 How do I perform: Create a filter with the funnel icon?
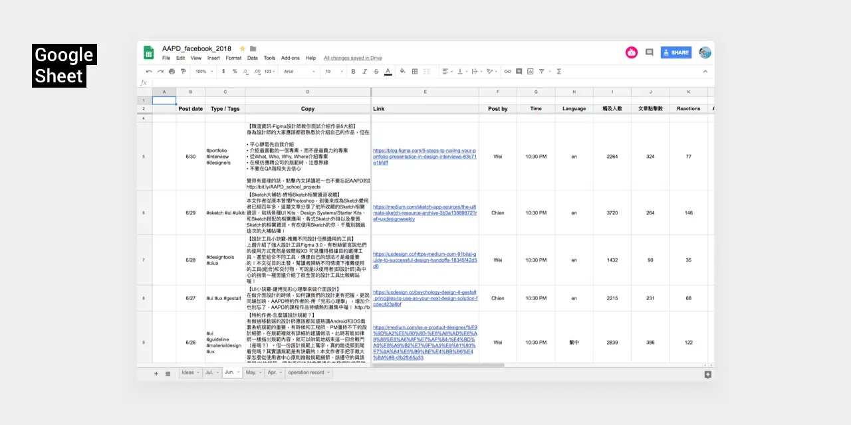click(542, 71)
